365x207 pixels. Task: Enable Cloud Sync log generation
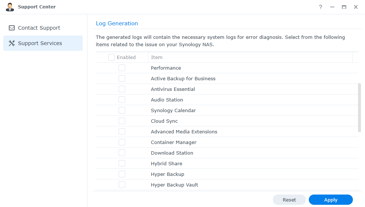[x=122, y=121]
